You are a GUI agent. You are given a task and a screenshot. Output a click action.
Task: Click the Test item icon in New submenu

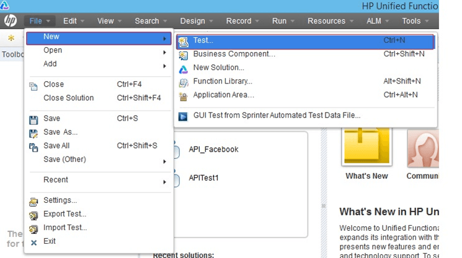click(x=183, y=41)
